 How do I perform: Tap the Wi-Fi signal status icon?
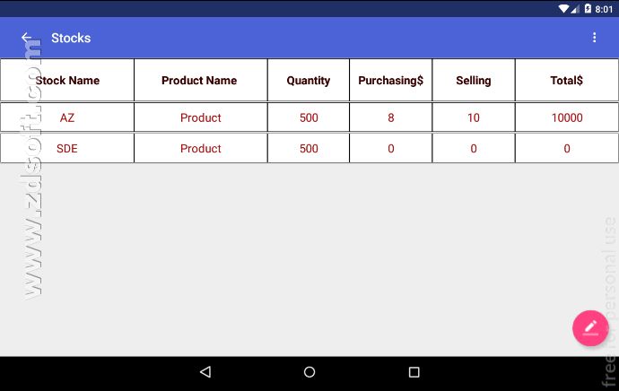(x=563, y=8)
